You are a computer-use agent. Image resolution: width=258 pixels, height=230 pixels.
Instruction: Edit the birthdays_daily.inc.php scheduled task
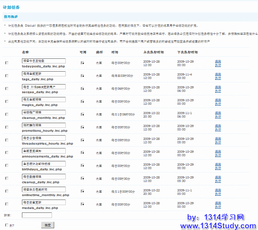218,163
